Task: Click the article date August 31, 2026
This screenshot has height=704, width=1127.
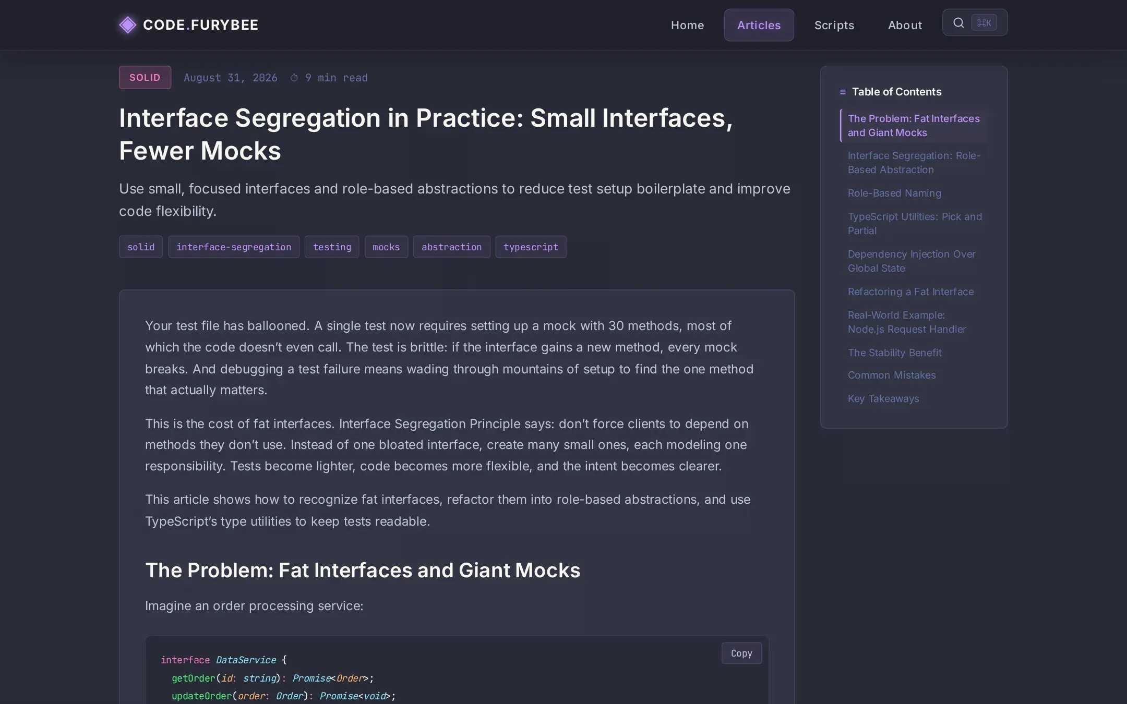Action: 230,78
